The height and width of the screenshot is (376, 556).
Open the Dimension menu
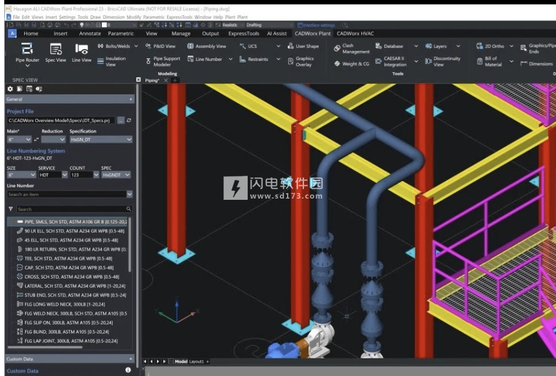pos(113,17)
